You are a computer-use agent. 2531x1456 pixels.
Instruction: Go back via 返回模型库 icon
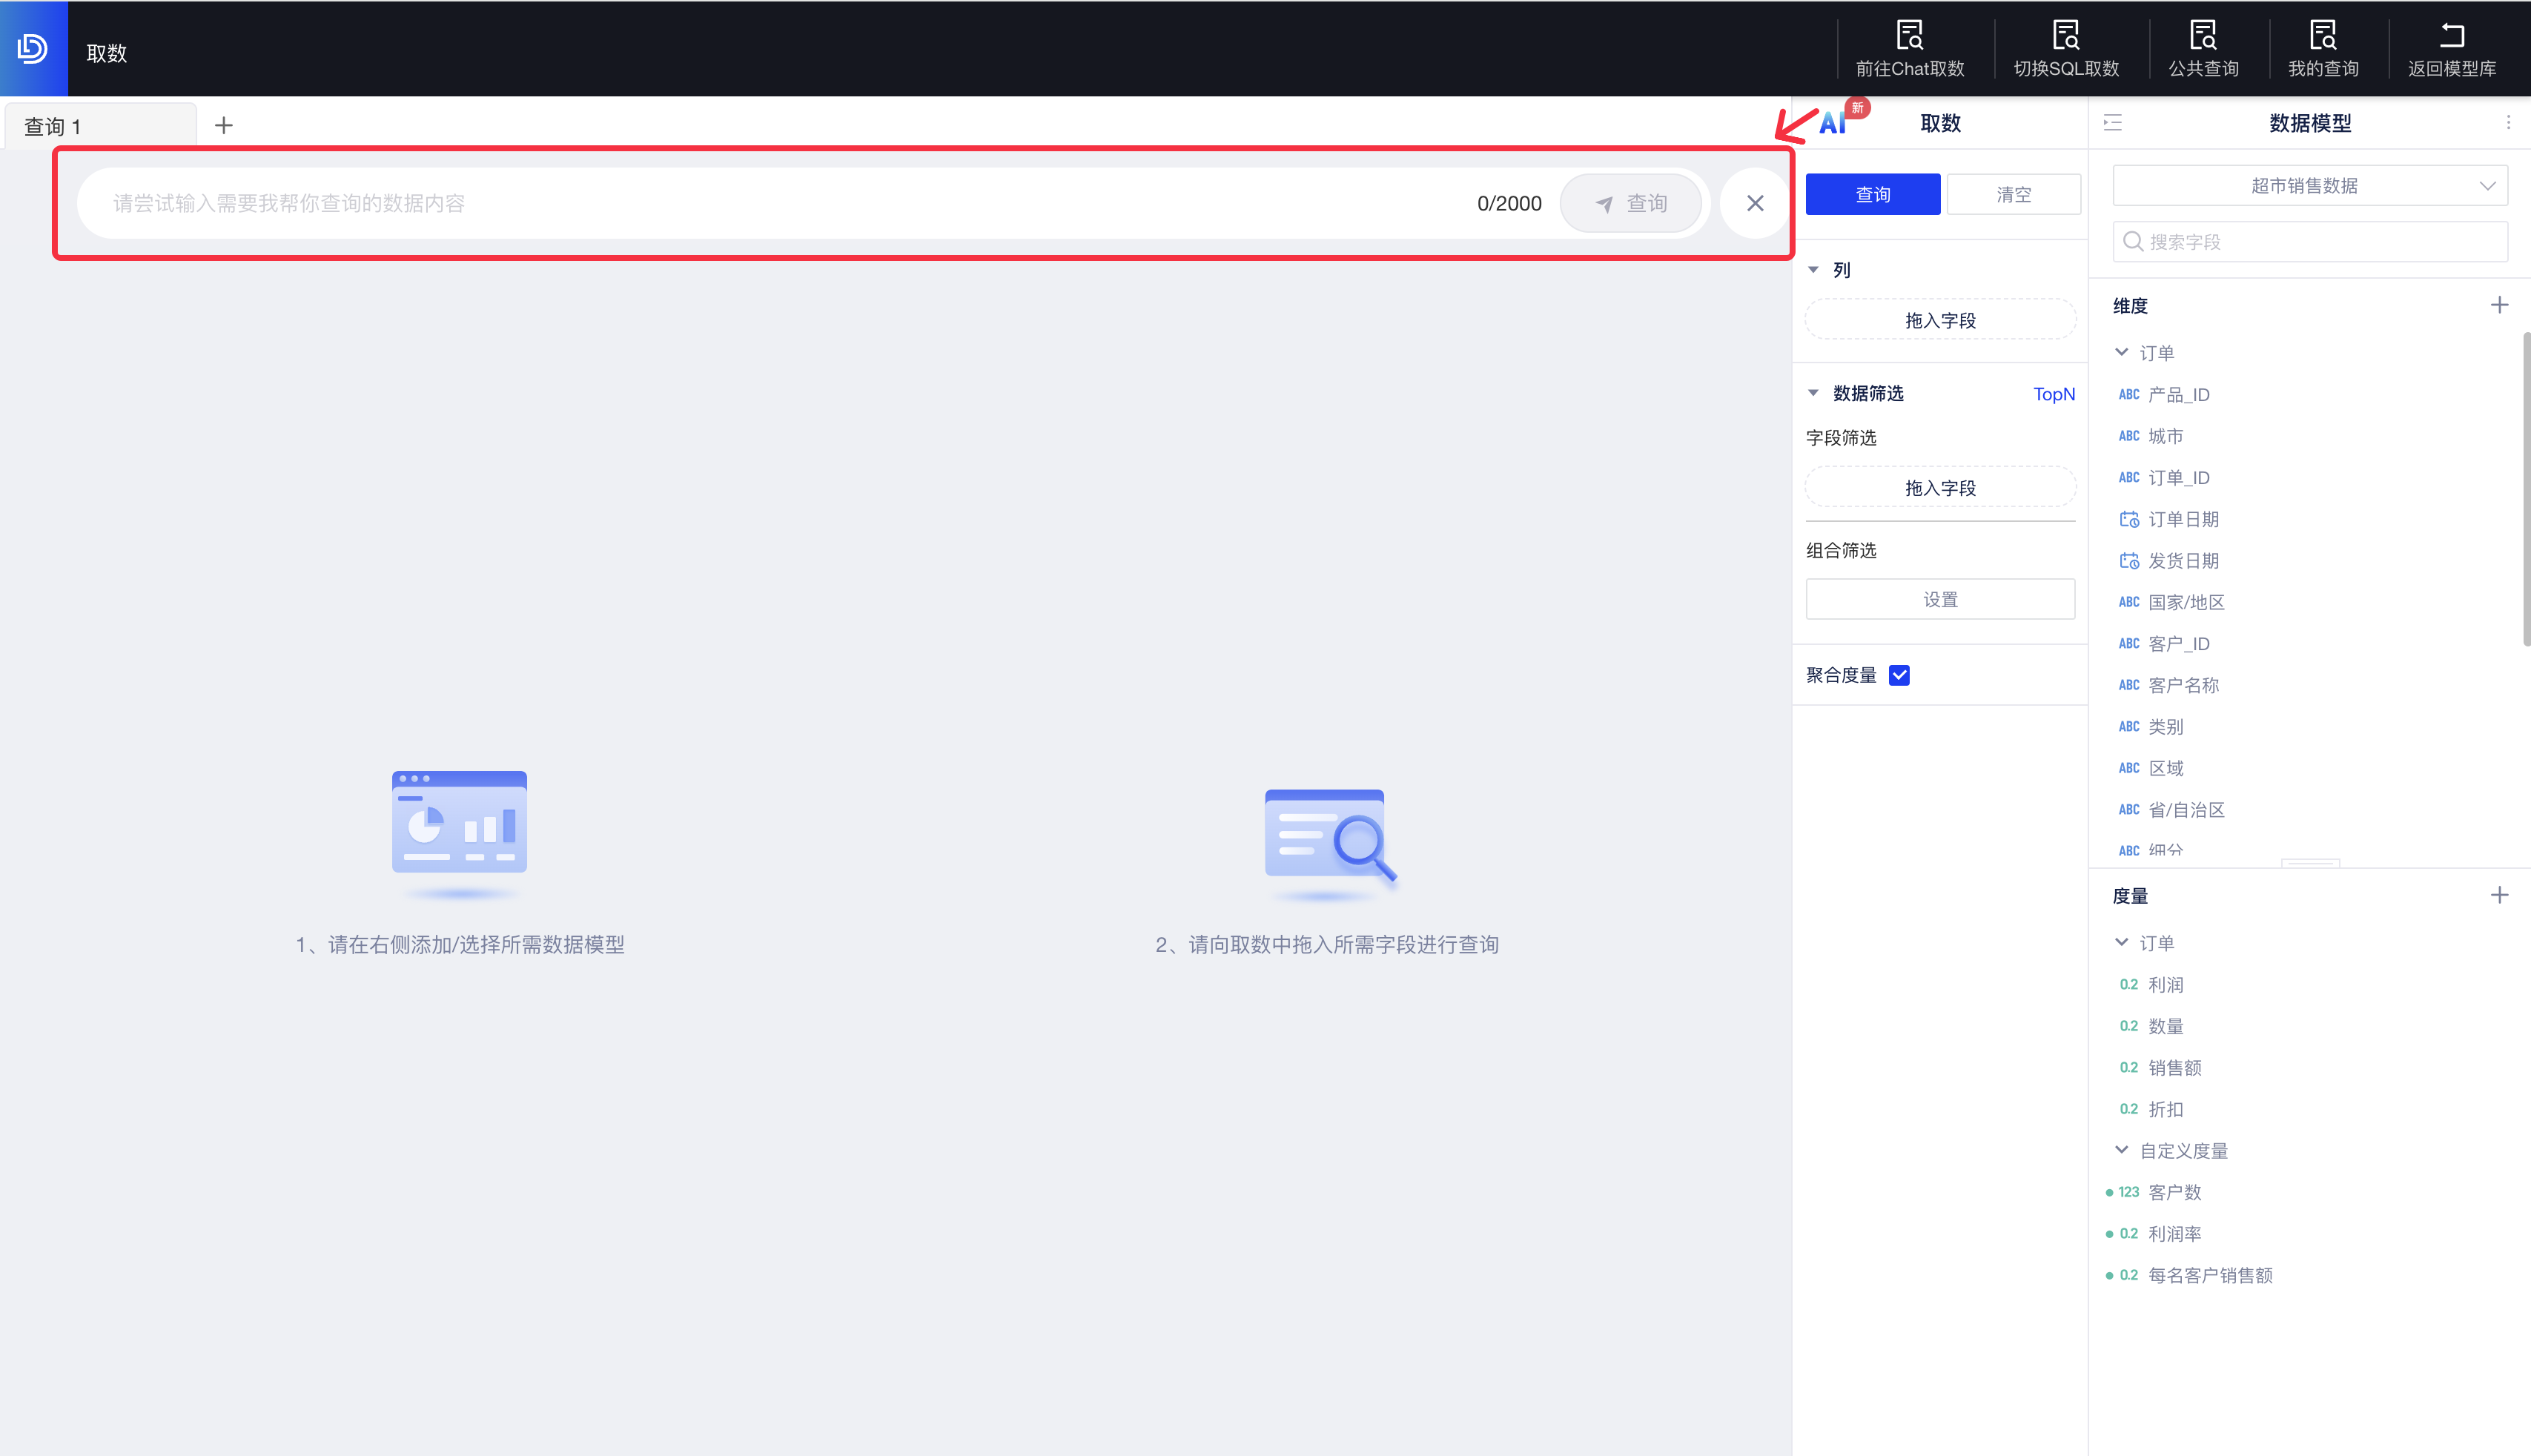coord(2451,36)
